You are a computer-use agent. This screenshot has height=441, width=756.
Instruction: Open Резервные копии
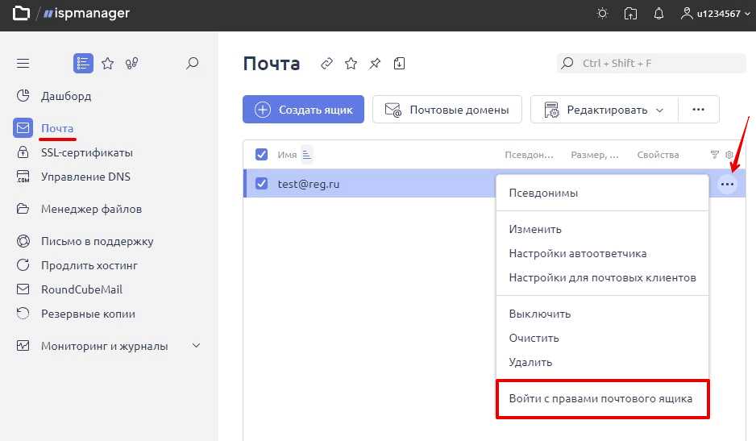(x=88, y=314)
